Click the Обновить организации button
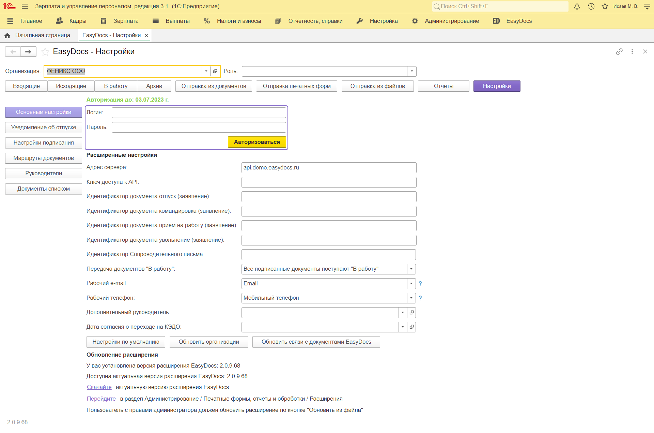 click(x=208, y=342)
